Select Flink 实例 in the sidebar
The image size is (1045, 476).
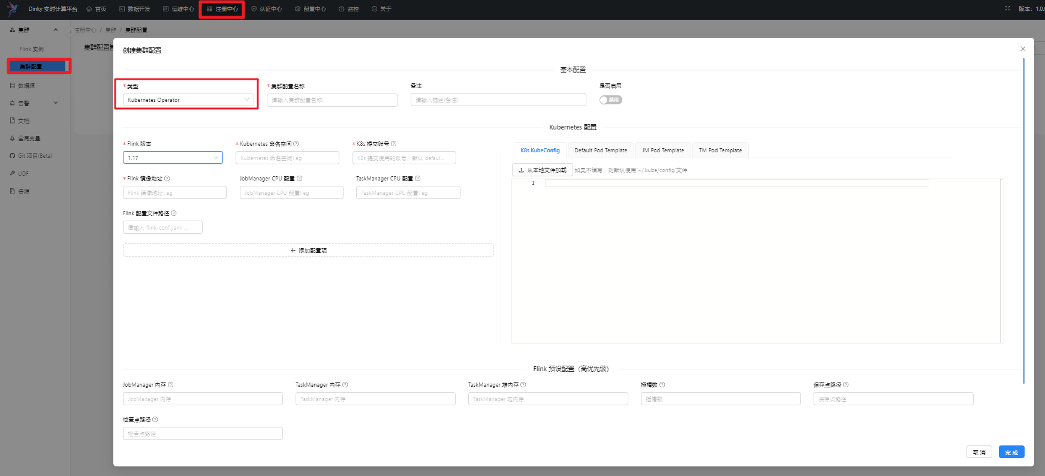(32, 49)
